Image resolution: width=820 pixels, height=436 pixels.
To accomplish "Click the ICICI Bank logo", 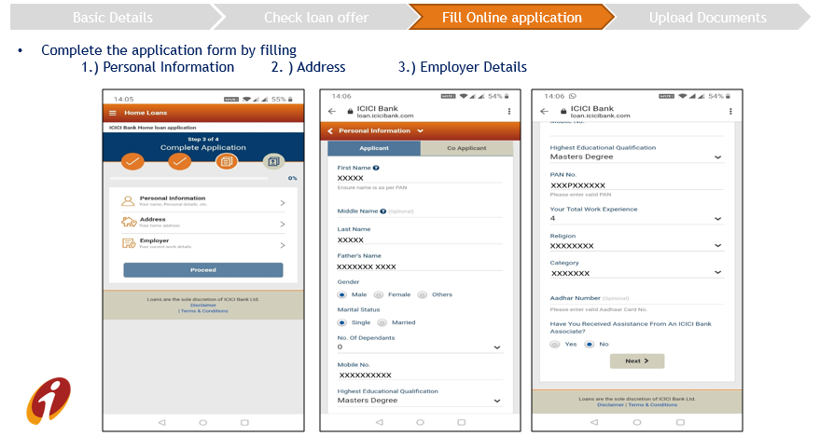I will click(49, 401).
